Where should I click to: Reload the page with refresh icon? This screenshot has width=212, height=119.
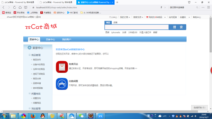tap(15, 7)
